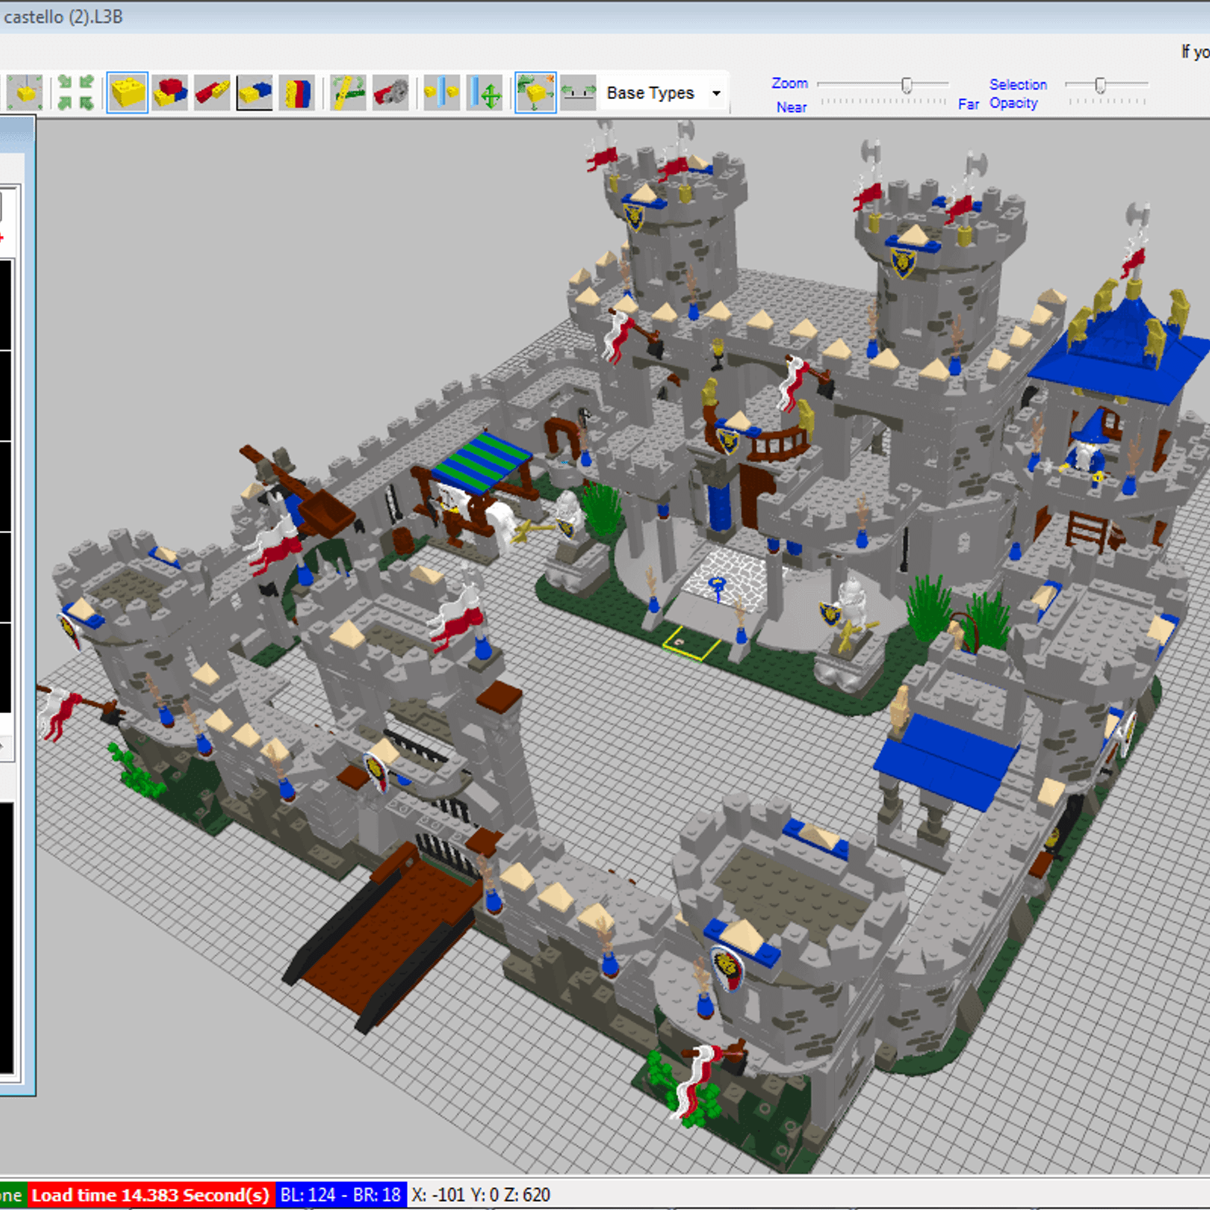Click the Load time 14.383 Second(s) status

click(x=151, y=1195)
